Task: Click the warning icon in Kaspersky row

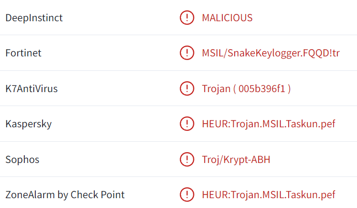Action: (x=187, y=124)
